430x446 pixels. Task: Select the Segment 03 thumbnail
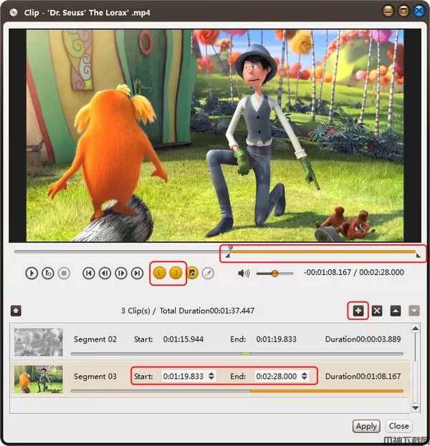pos(39,379)
